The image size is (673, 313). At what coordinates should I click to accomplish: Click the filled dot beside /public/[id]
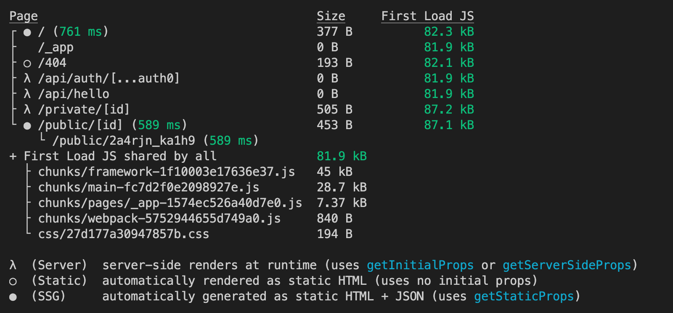27,126
